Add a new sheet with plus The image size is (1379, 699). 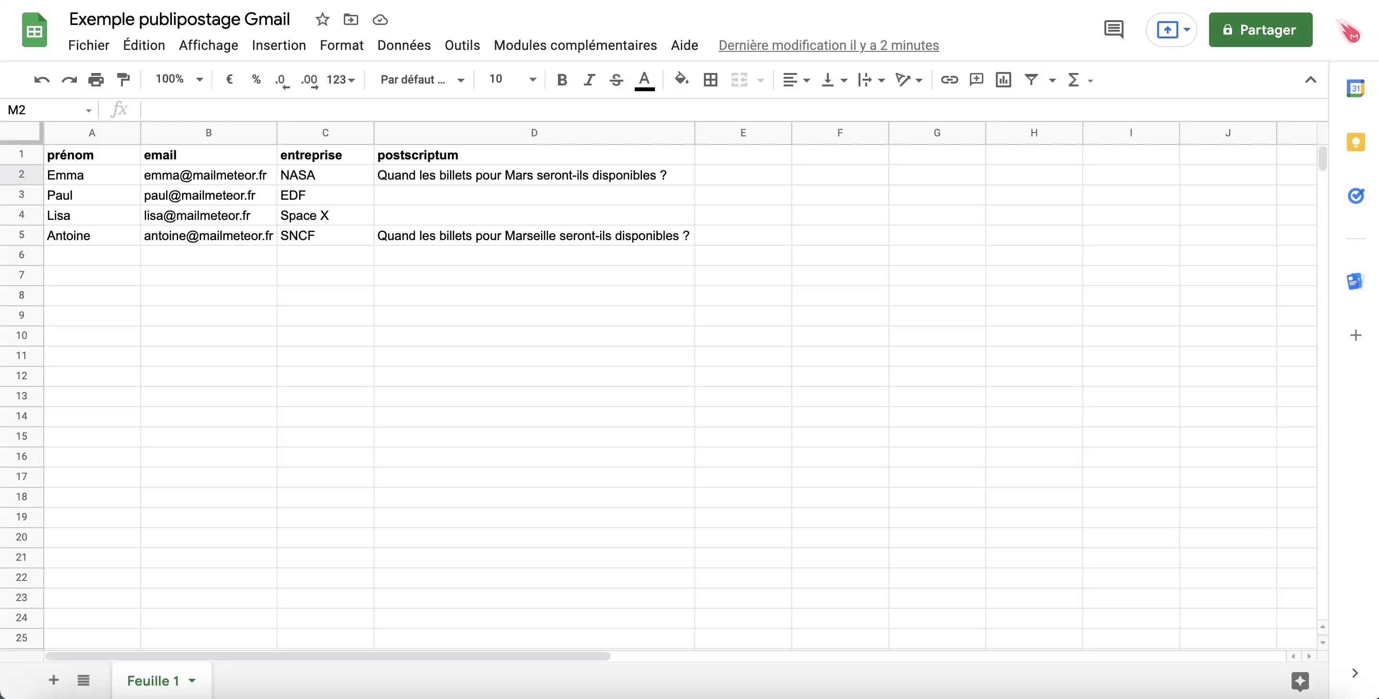tap(53, 680)
